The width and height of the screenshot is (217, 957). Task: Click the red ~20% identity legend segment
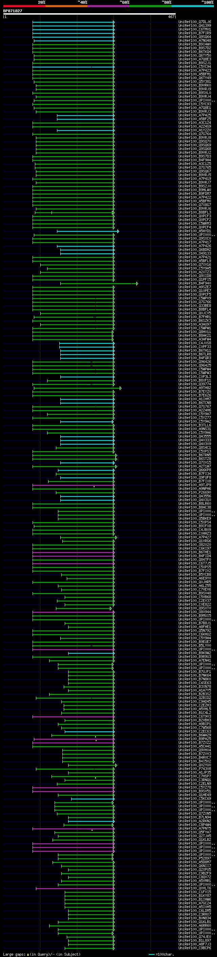point(24,6)
